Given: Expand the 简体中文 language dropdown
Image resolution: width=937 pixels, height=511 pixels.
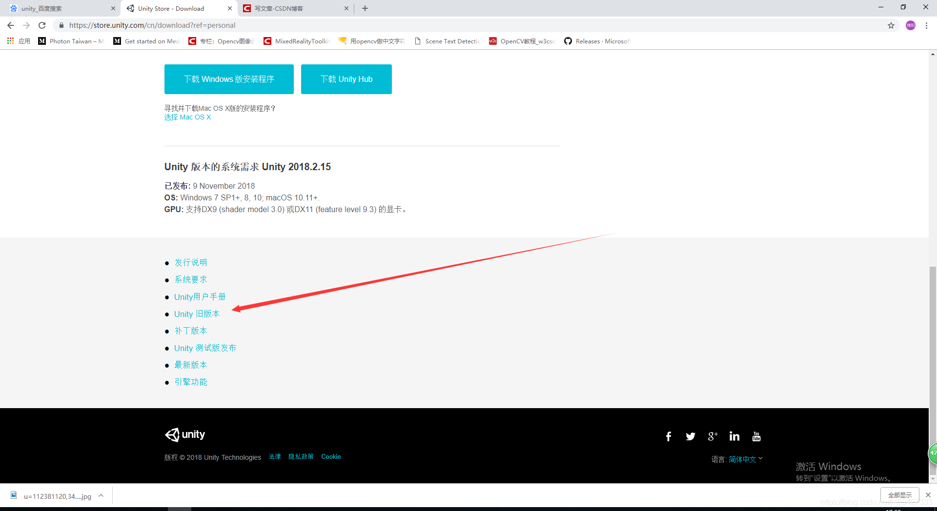Looking at the screenshot, I should point(746,459).
